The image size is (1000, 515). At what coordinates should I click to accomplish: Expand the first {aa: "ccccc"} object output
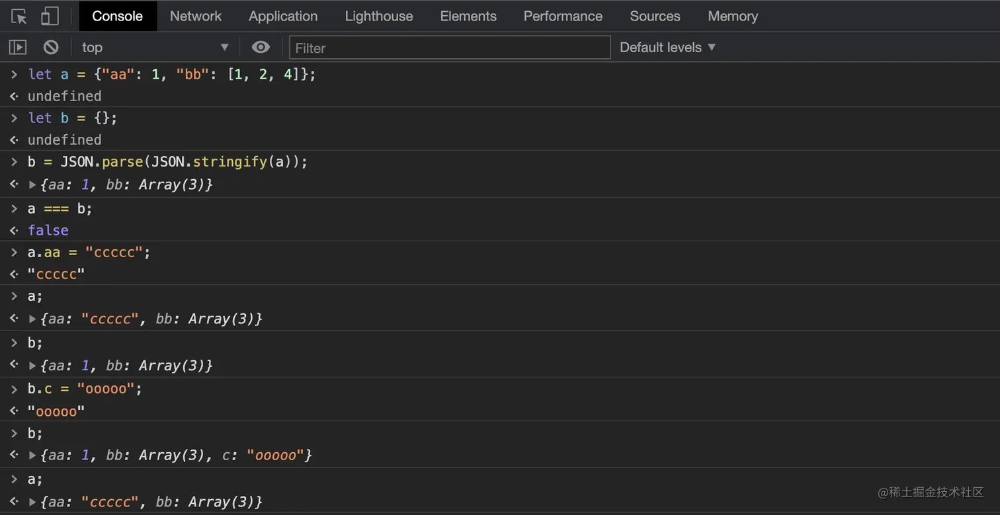(32, 319)
